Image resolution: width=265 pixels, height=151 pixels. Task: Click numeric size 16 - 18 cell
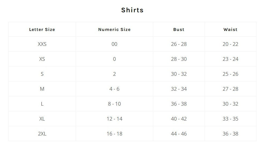pos(114,134)
